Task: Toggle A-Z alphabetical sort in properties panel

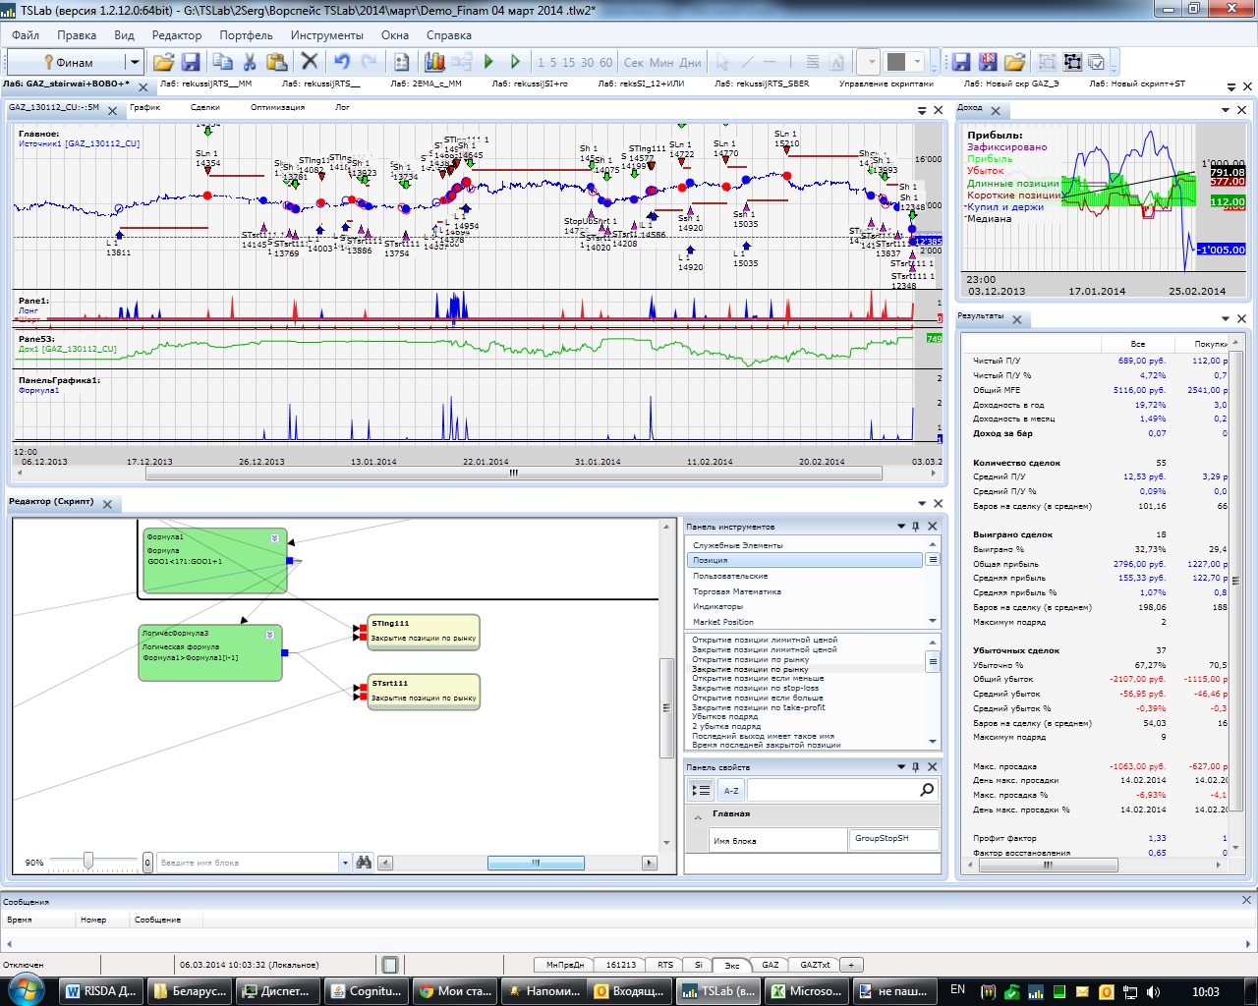Action: (731, 790)
